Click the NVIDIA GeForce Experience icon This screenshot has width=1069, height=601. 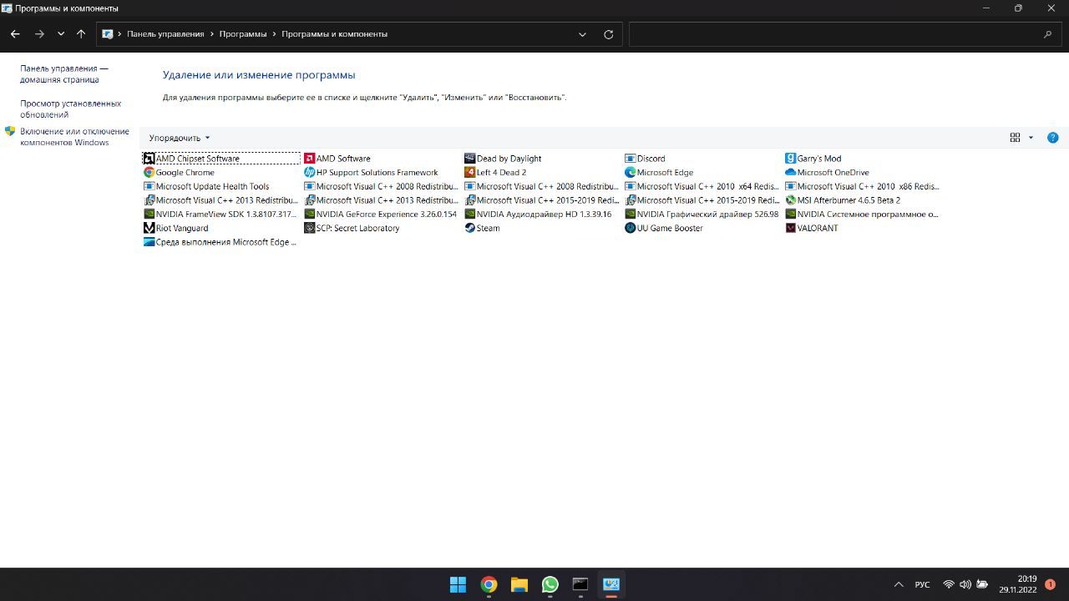coord(309,215)
